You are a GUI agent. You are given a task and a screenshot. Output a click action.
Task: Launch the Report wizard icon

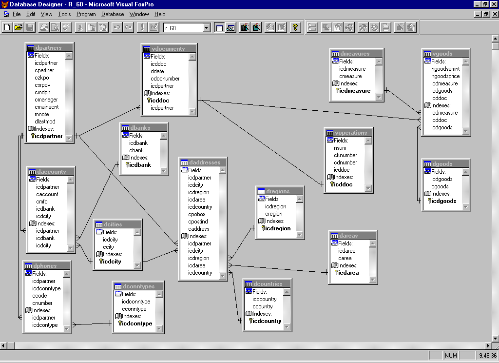tap(256, 27)
